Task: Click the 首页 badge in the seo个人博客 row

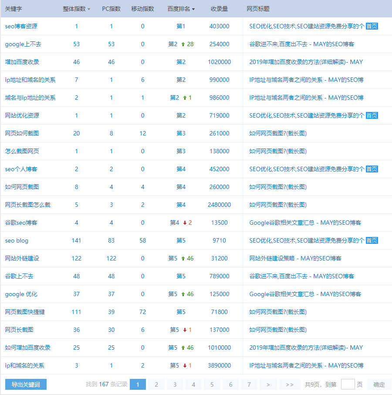Action: (x=372, y=169)
